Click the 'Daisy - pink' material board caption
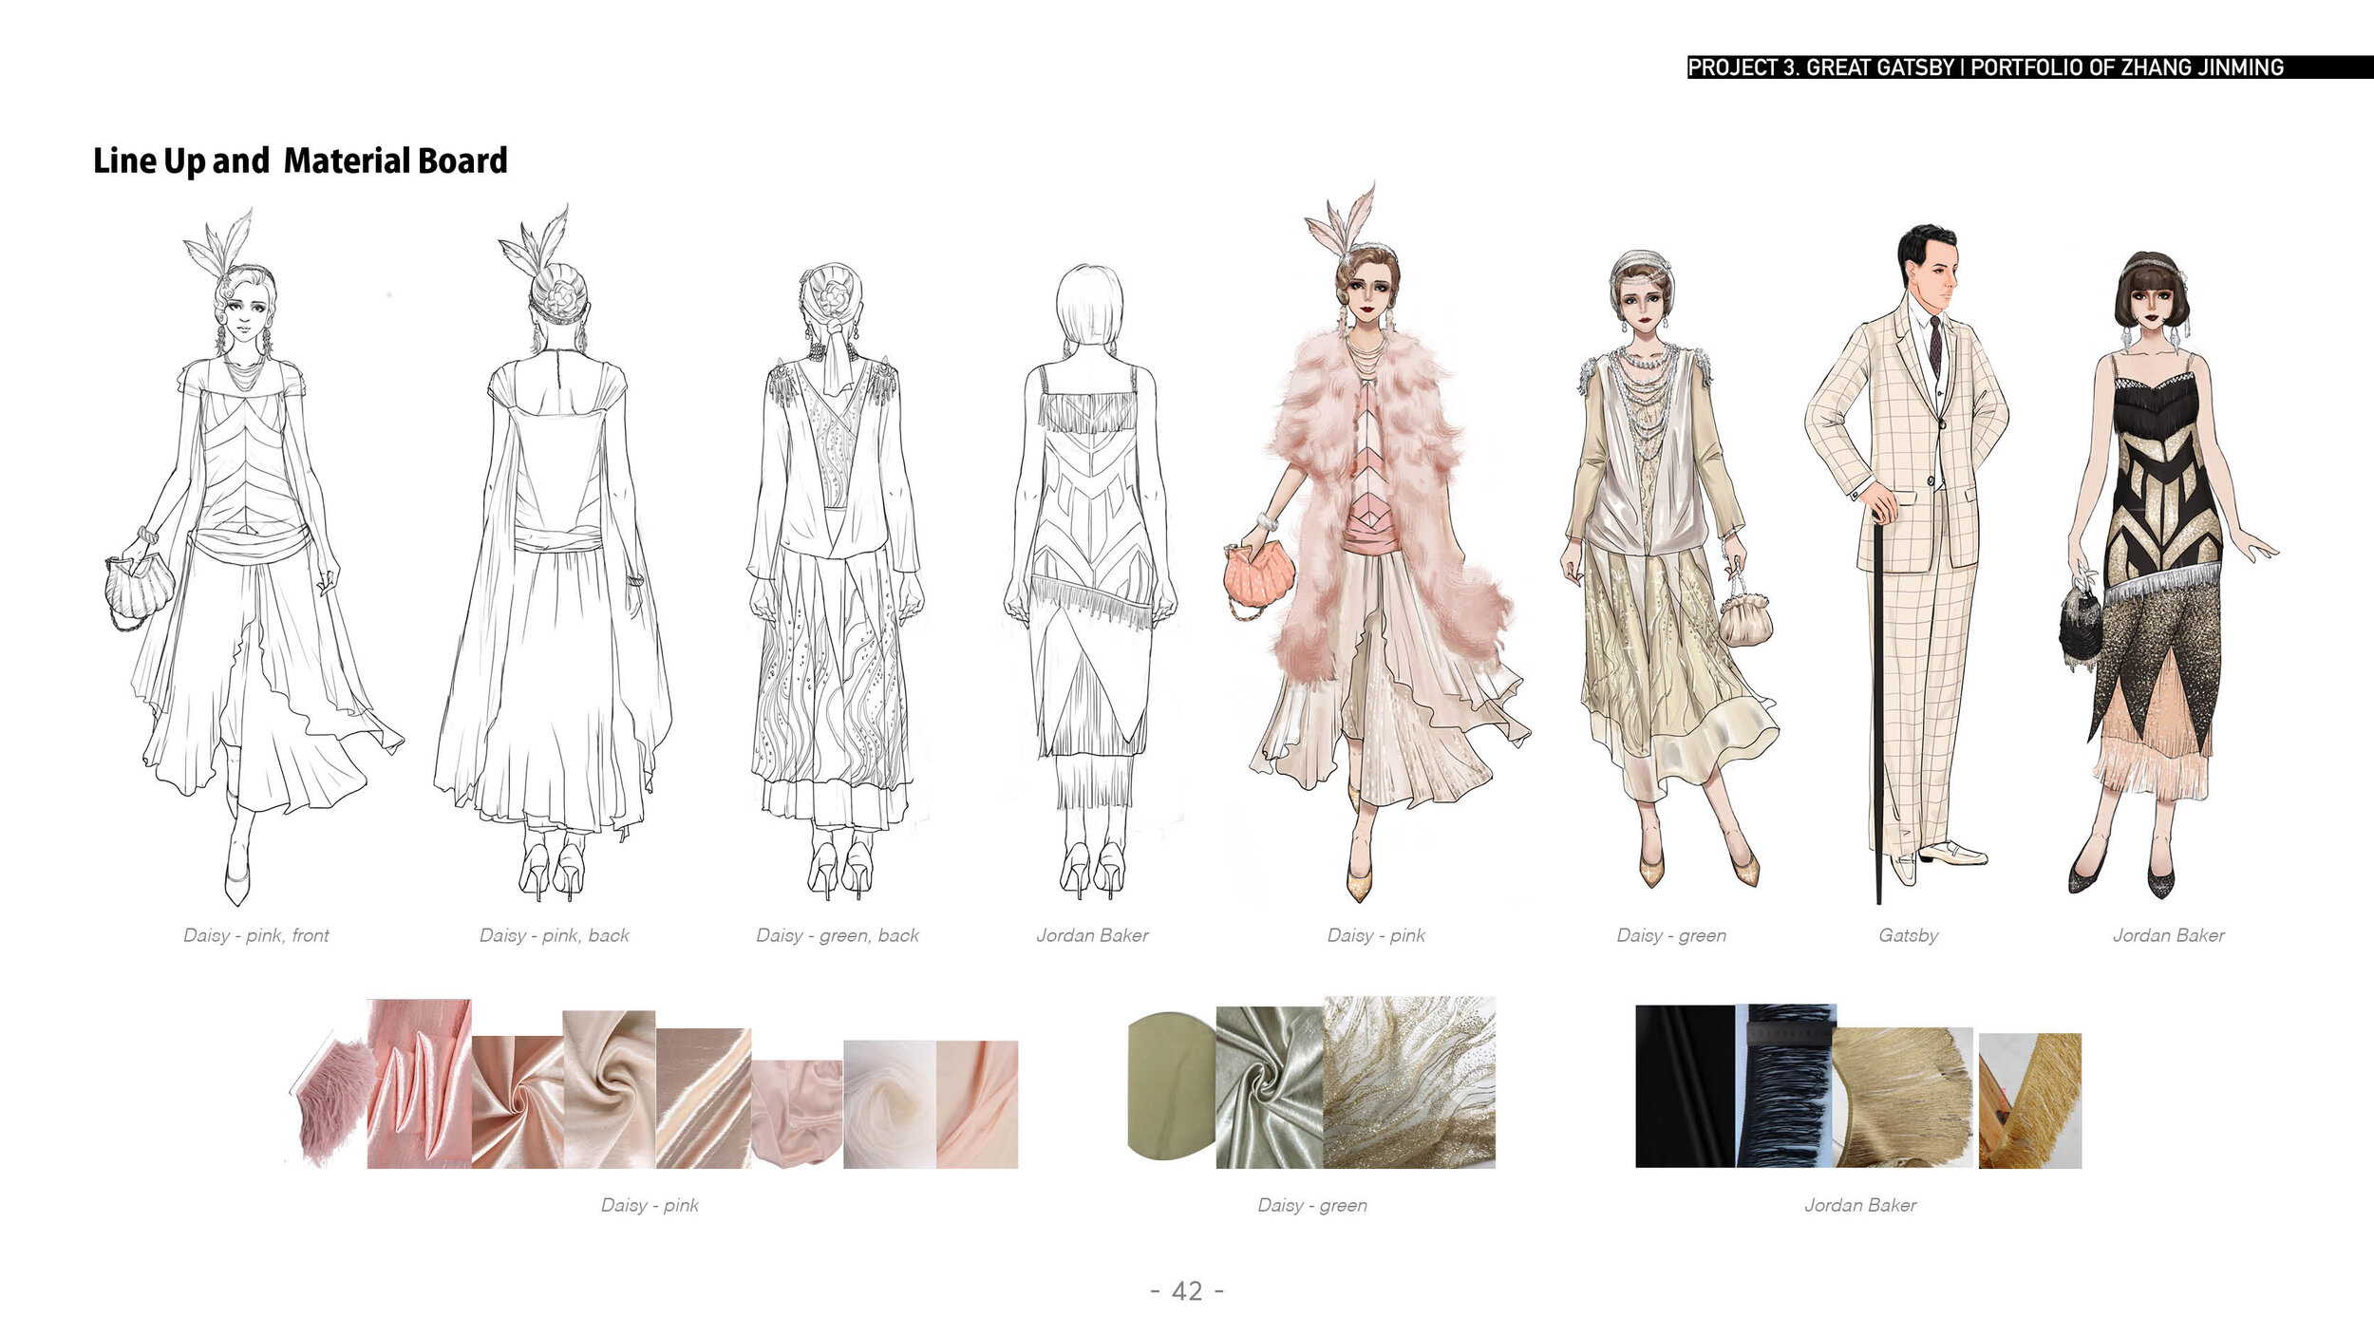This screenshot has height=1335, width=2374. (x=650, y=1206)
